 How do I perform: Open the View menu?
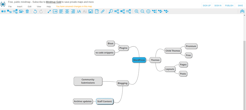[39, 7]
